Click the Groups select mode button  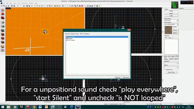(171, 11)
